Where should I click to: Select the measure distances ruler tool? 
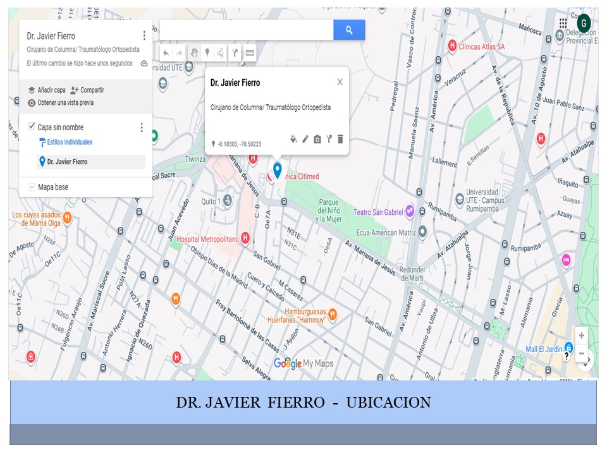250,52
